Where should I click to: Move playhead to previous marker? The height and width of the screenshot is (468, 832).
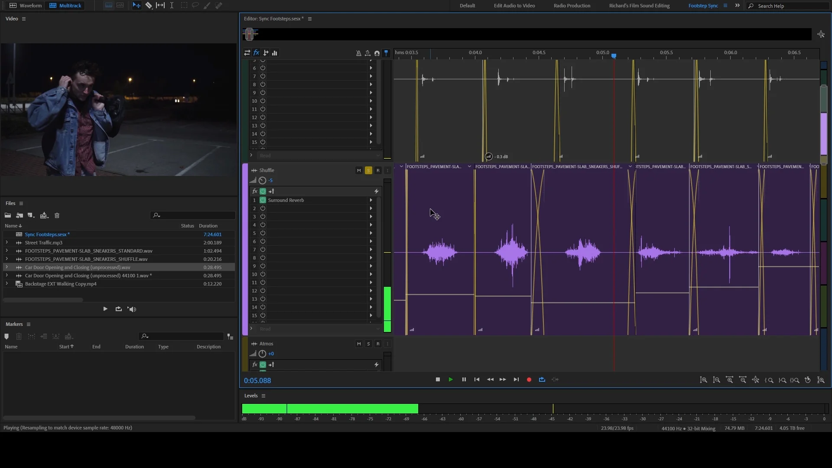[x=477, y=380]
